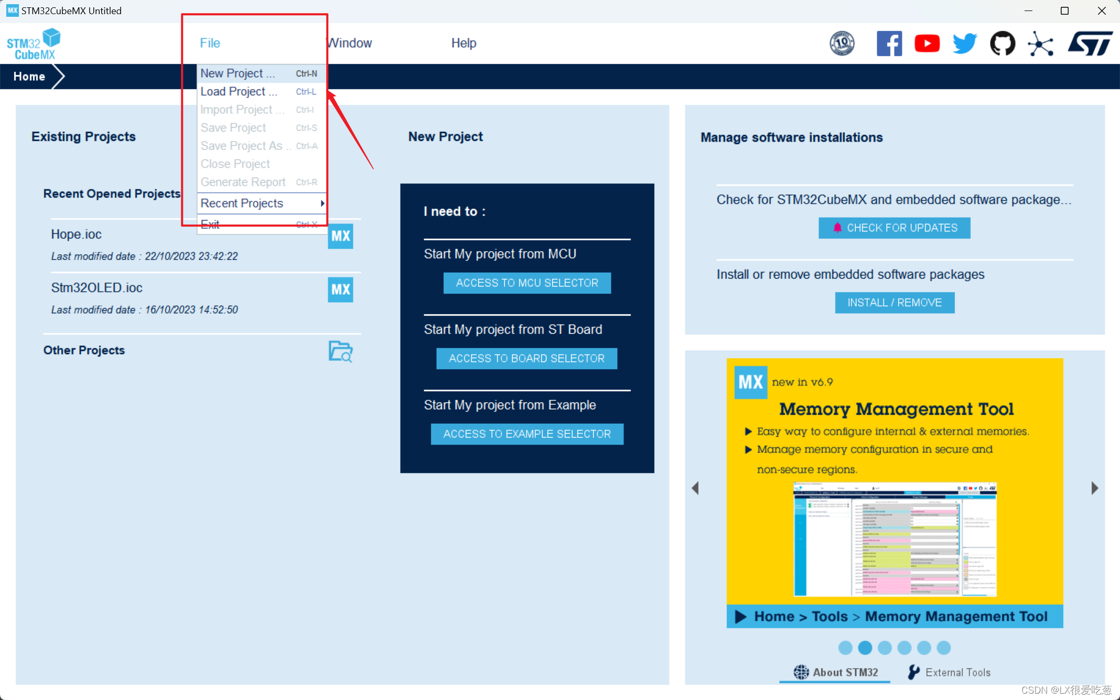
Task: Click INSTALL / REMOVE button
Action: tap(895, 303)
